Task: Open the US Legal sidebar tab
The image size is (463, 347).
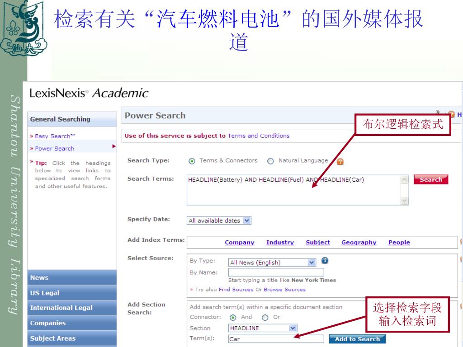Action: point(72,293)
